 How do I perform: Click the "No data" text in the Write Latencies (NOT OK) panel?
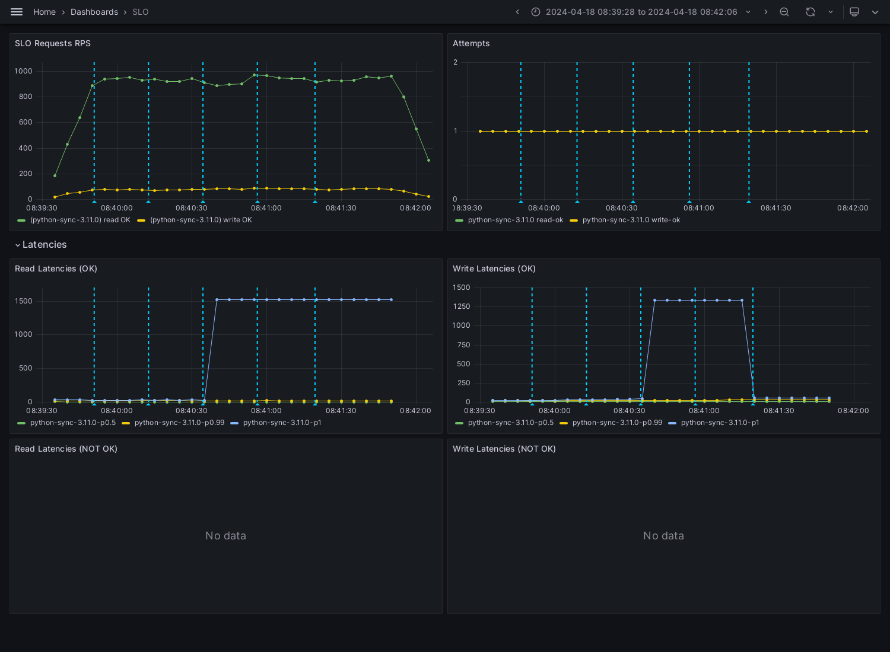(663, 536)
